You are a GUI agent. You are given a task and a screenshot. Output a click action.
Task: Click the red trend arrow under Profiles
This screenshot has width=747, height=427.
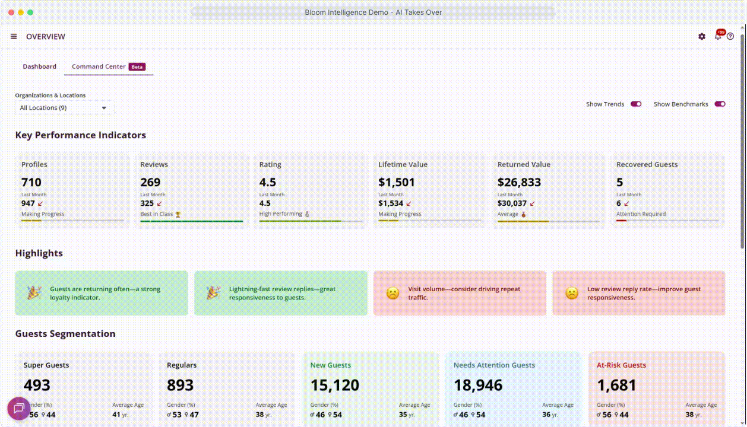pyautogui.click(x=40, y=203)
